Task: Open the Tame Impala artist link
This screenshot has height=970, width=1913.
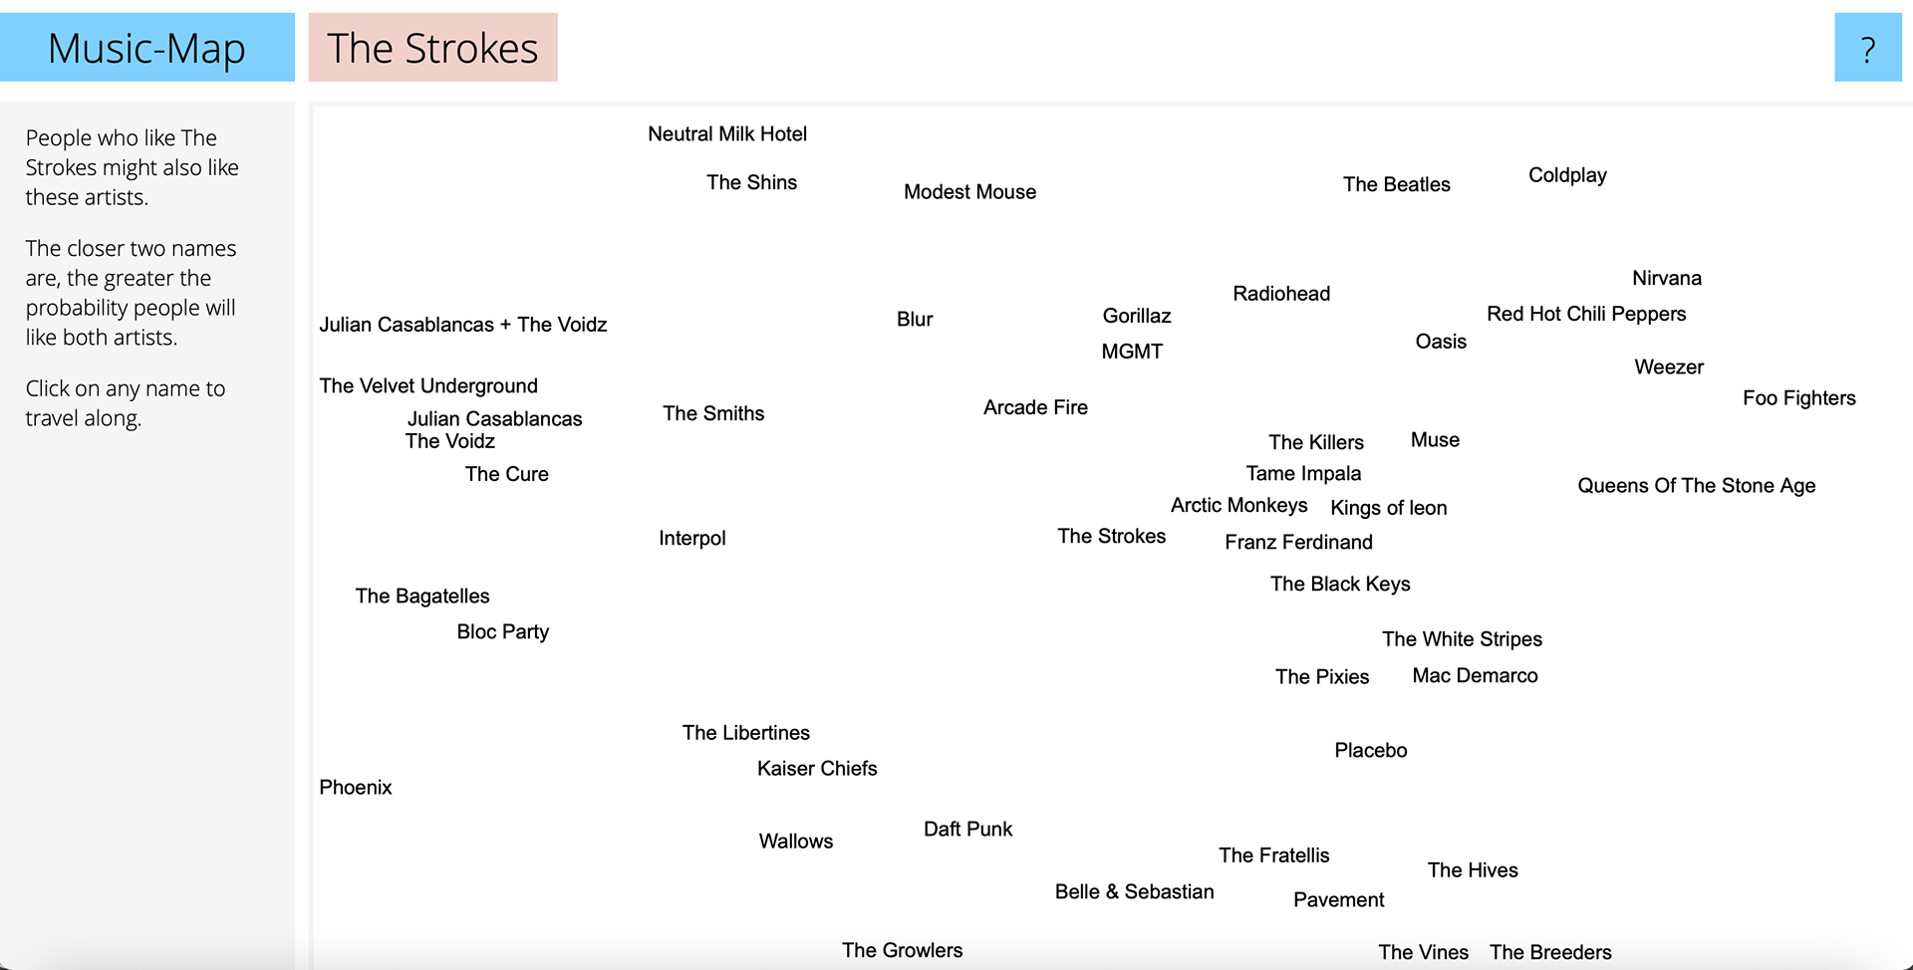Action: [1303, 473]
